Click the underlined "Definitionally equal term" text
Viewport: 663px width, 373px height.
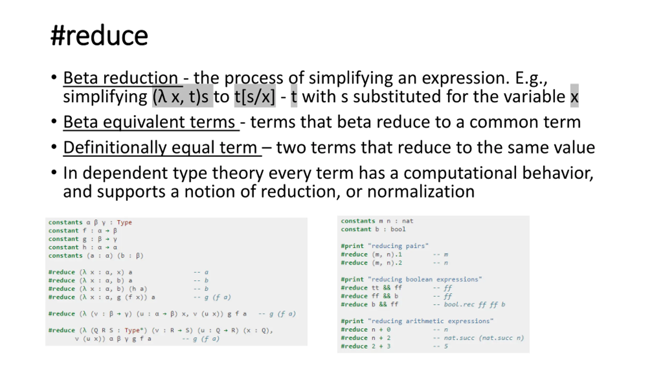pyautogui.click(x=160, y=147)
